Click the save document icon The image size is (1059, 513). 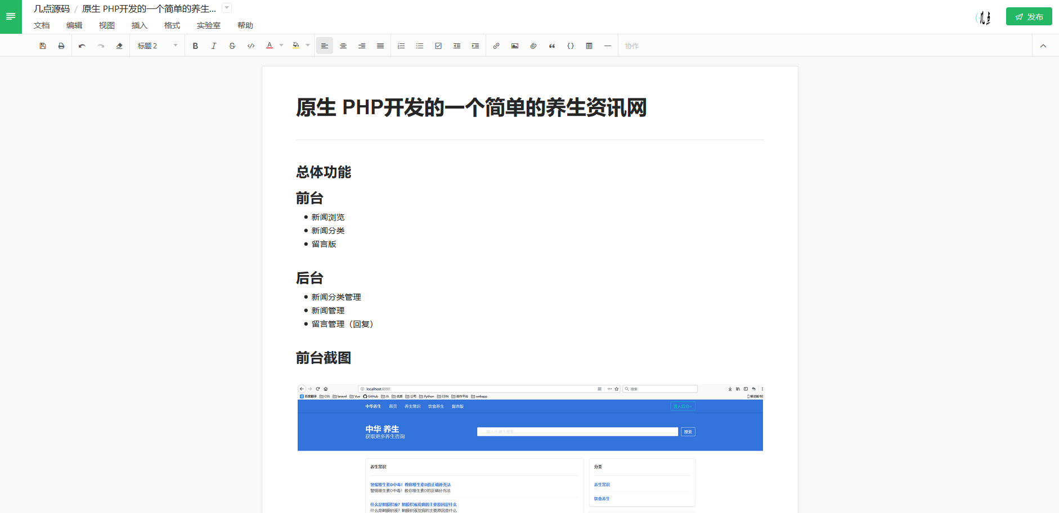pos(43,46)
